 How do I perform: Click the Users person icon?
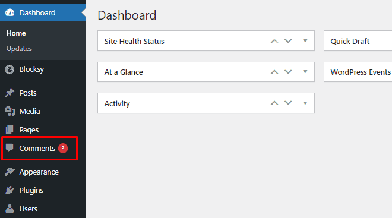coord(10,208)
